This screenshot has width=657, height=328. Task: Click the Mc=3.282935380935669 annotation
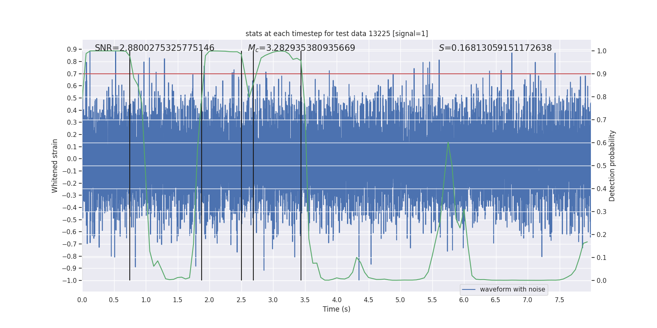(x=301, y=48)
